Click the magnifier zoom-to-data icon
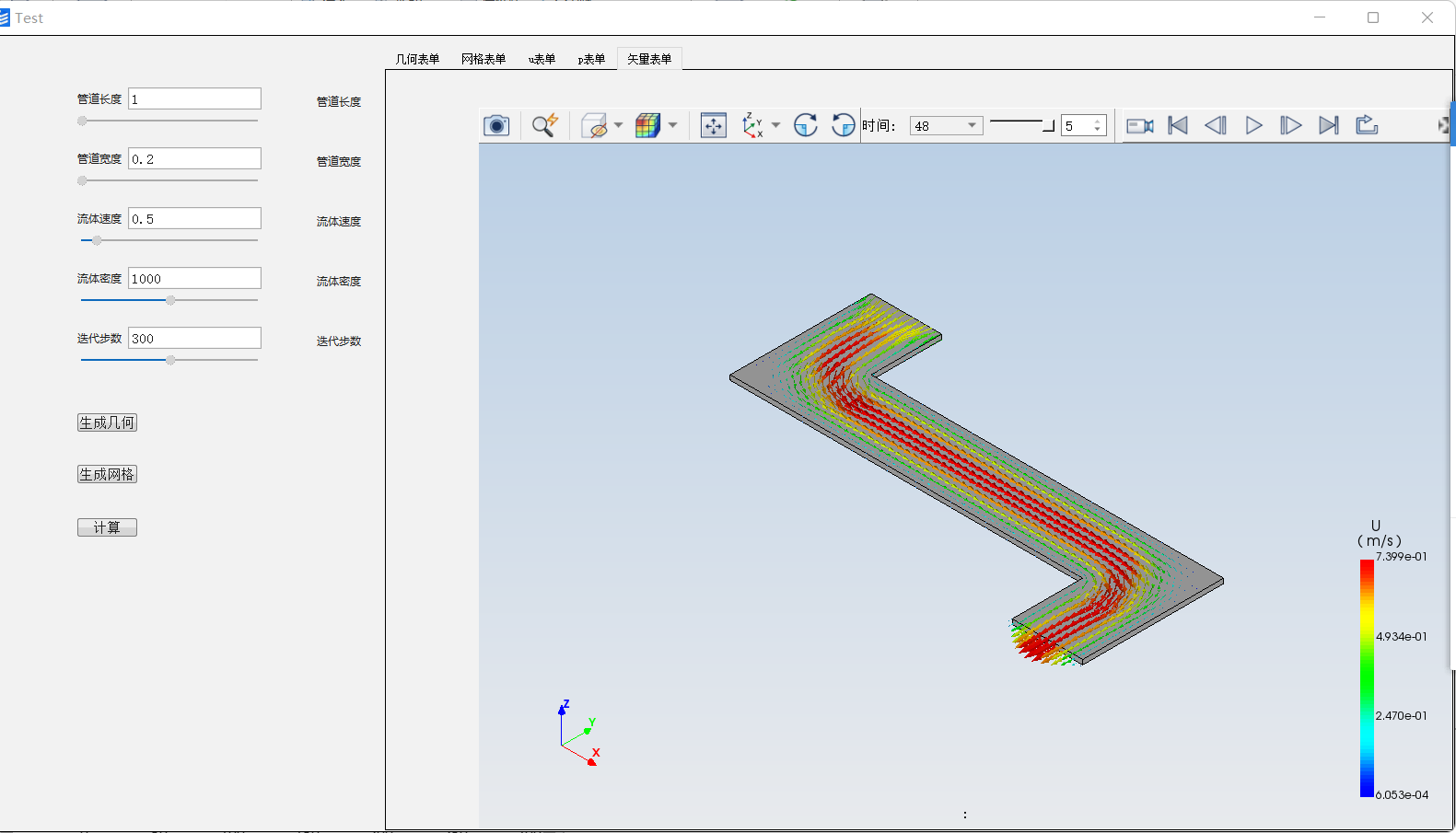Screen dimensions: 1456x833 (545, 125)
